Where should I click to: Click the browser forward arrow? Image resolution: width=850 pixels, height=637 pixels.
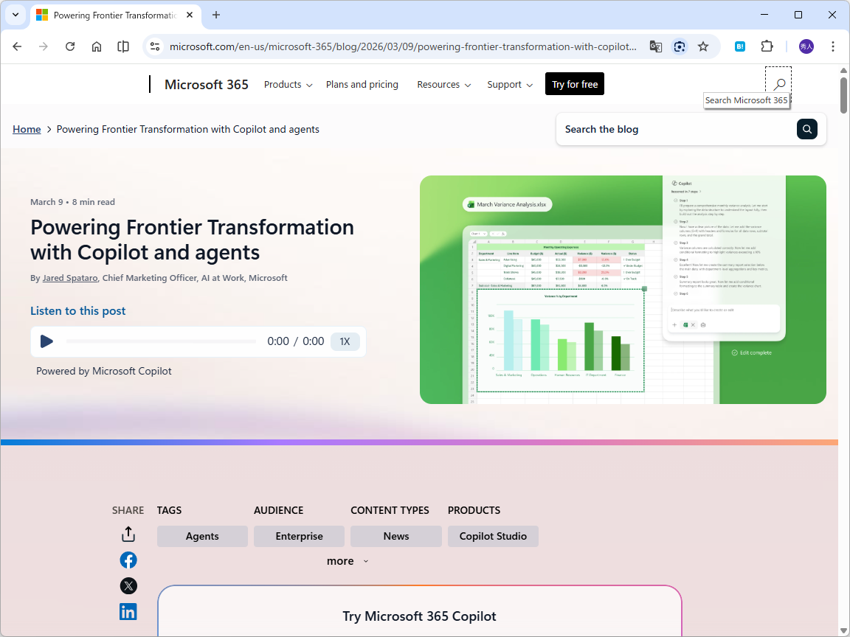44,46
